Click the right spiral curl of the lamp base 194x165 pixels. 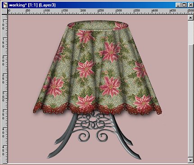coord(102,137)
